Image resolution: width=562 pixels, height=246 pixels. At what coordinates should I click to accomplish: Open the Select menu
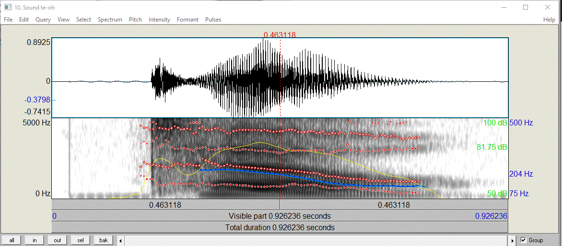coord(83,20)
